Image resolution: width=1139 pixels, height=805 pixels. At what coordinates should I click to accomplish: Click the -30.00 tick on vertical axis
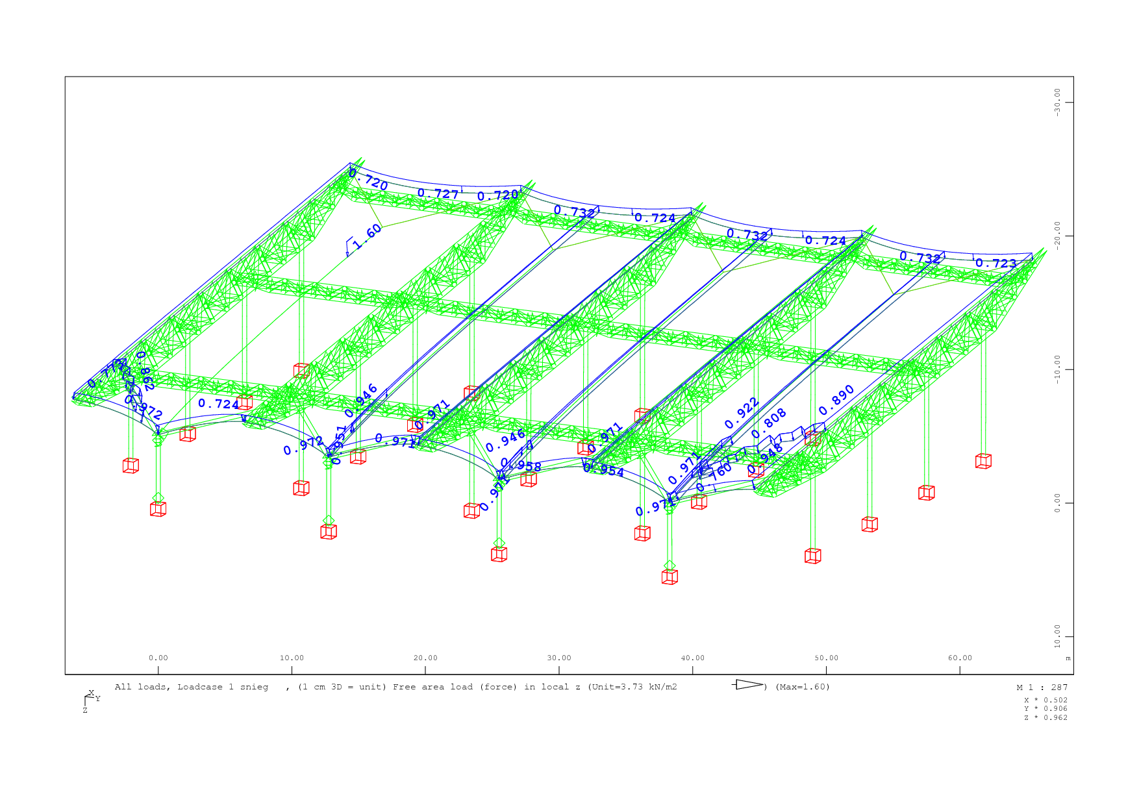click(x=1058, y=103)
